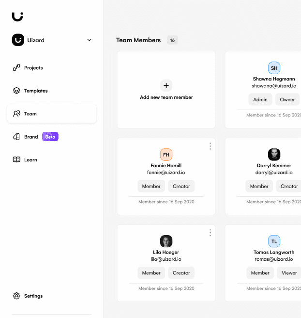Open the Learn section

30,160
